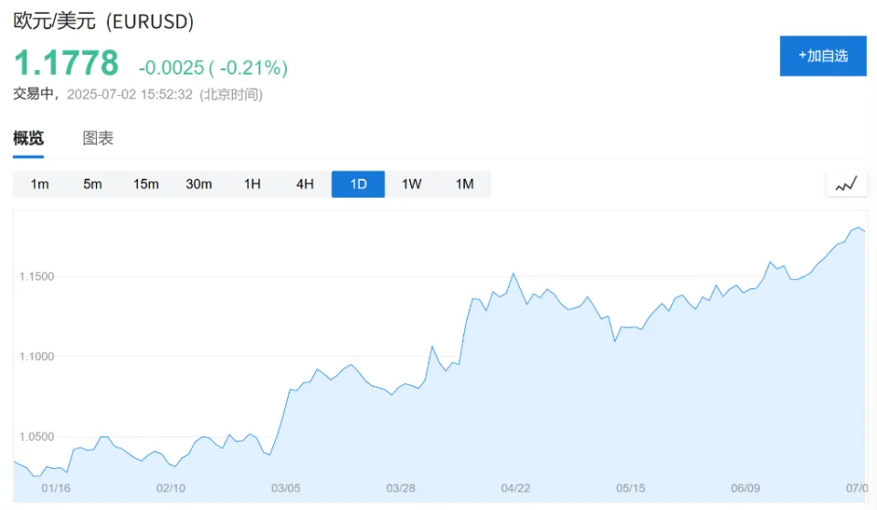This screenshot has width=877, height=510.
Task: Set chart interval to 1H
Action: (252, 184)
